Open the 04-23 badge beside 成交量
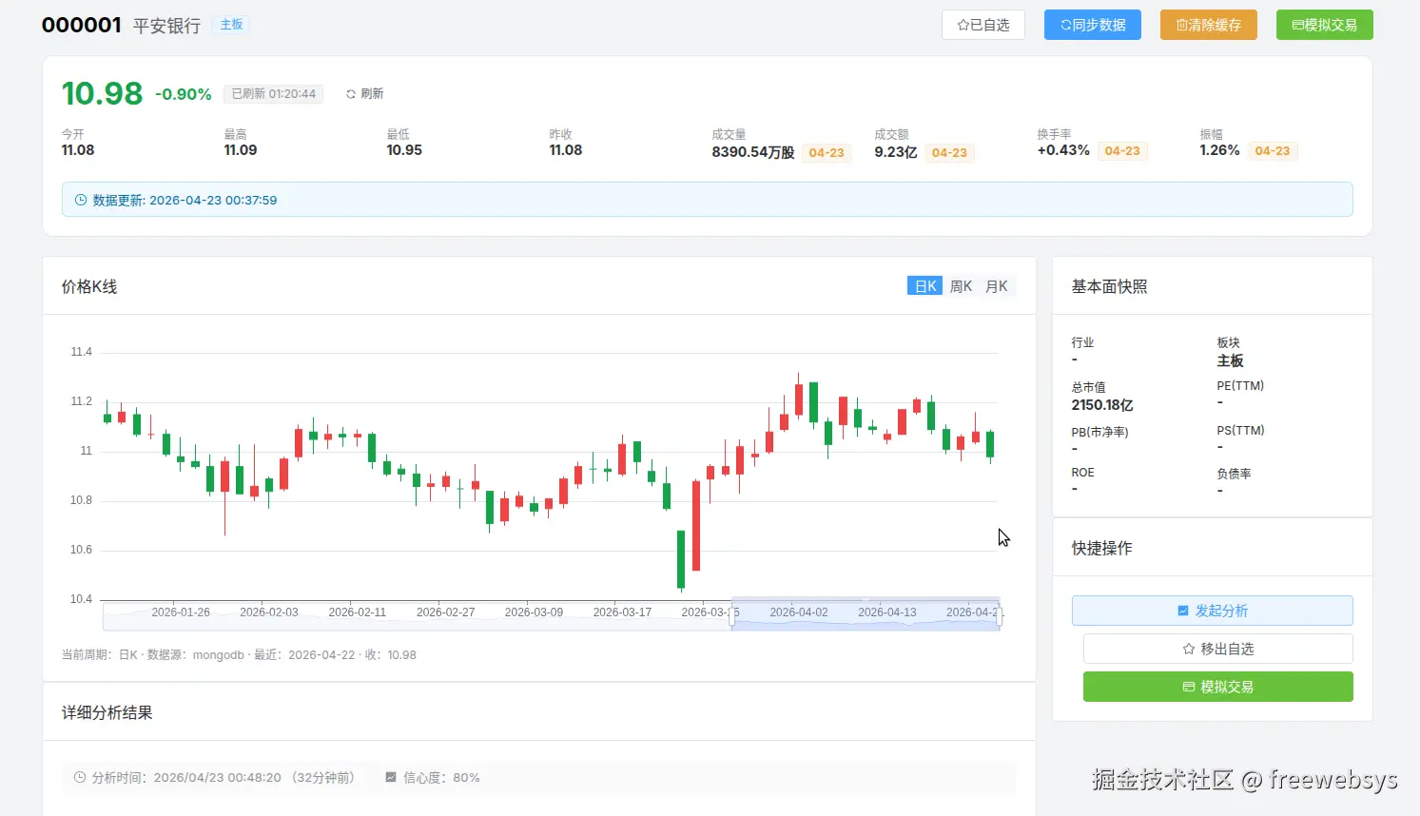The width and height of the screenshot is (1420, 816). coord(826,152)
